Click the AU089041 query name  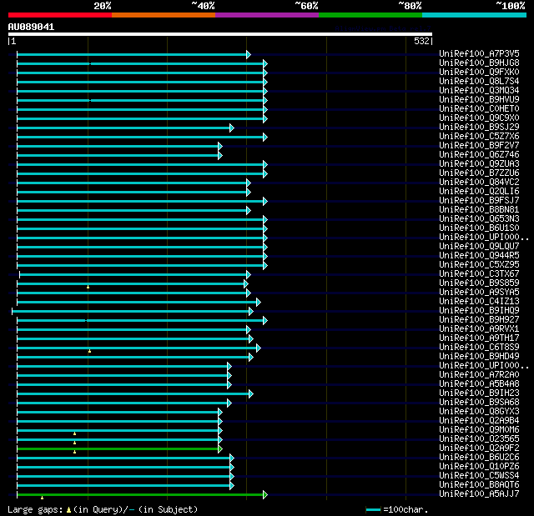pyautogui.click(x=31, y=27)
